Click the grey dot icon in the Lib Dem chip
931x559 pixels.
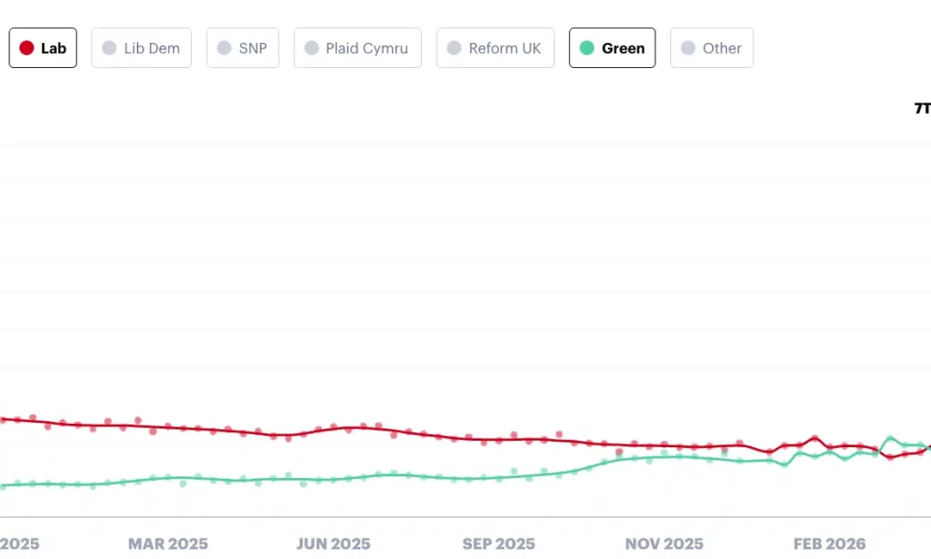110,48
